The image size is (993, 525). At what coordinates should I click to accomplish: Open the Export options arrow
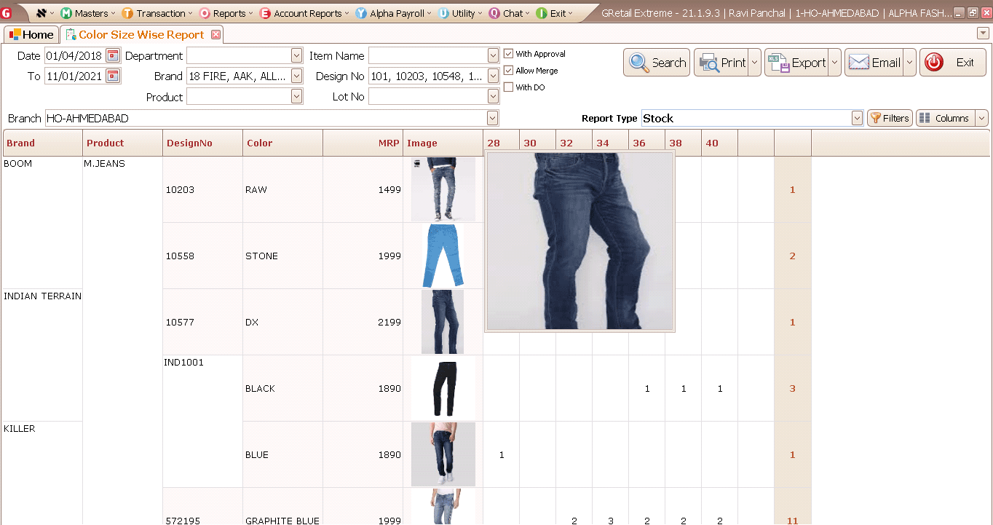[834, 63]
